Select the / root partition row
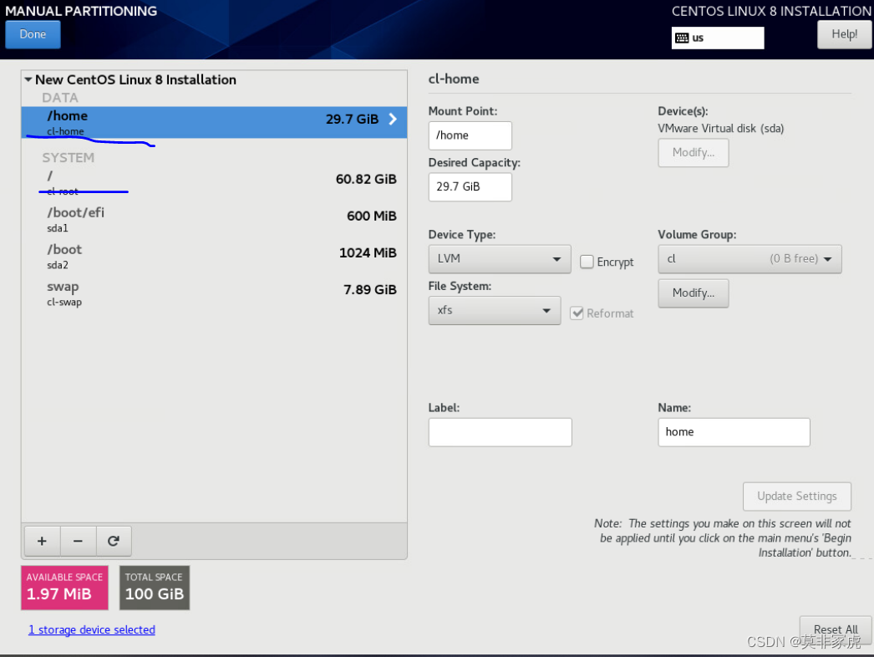Viewport: 874px width, 657px height. click(x=214, y=182)
